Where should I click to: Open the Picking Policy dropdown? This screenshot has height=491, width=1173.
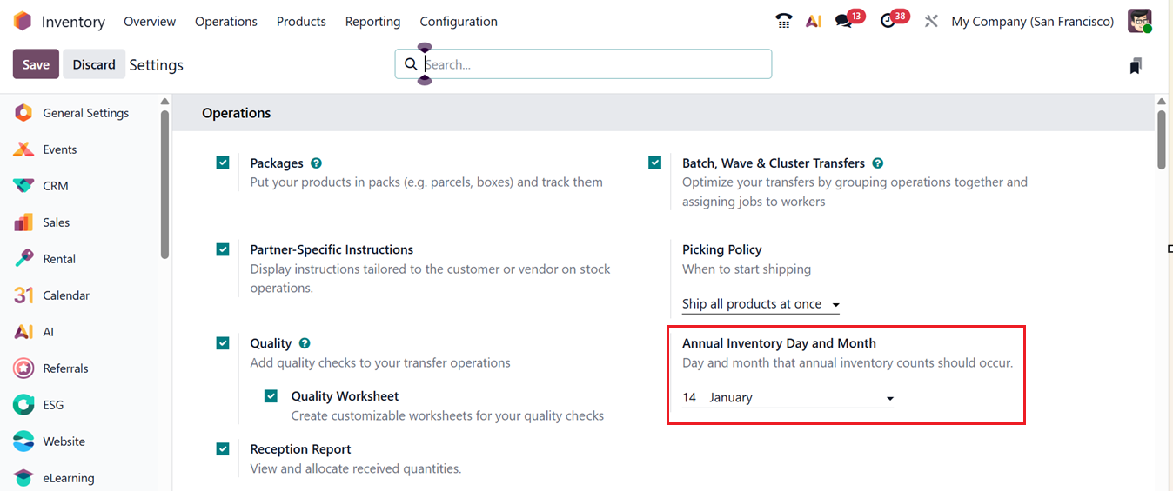[x=761, y=304]
